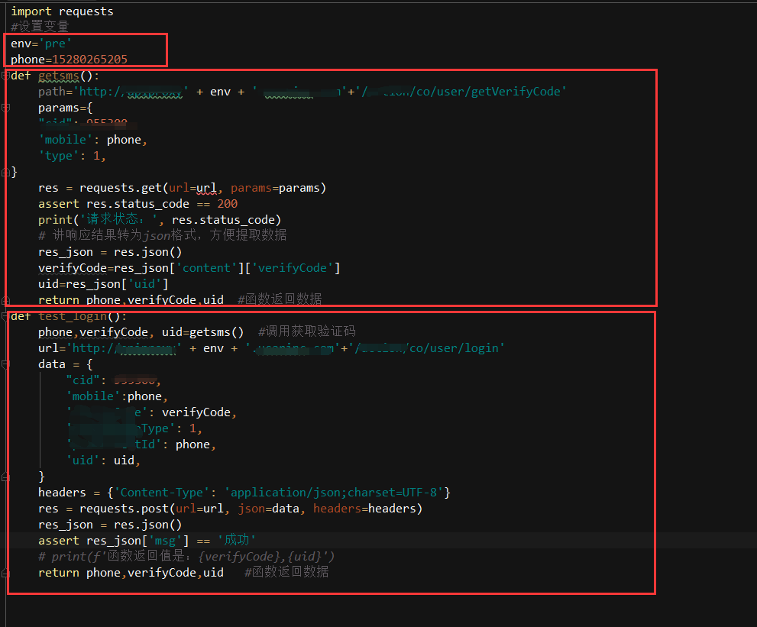Click 'msg' key in the final assert
The height and width of the screenshot is (627, 757).
coord(165,541)
